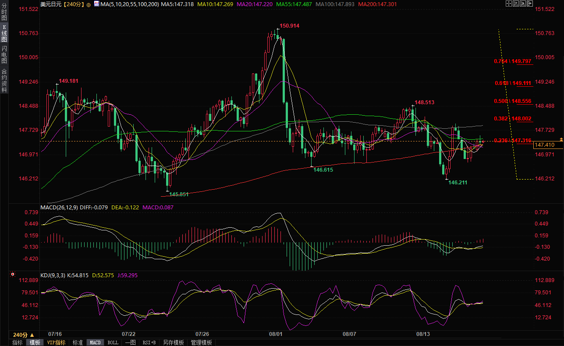The image size is (564, 346).
Task: Click the current price box 147.410
Action: point(548,145)
